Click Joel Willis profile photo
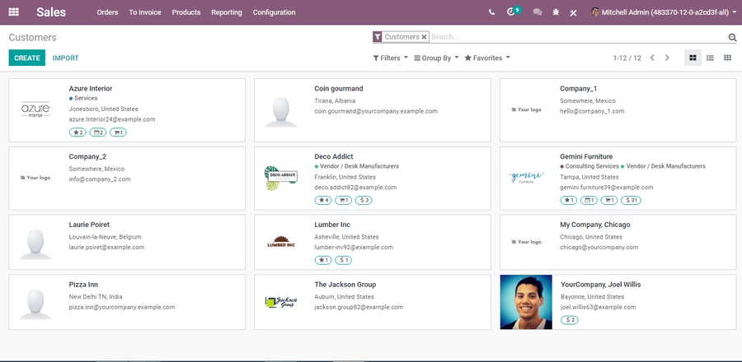742x362 pixels. click(x=526, y=302)
